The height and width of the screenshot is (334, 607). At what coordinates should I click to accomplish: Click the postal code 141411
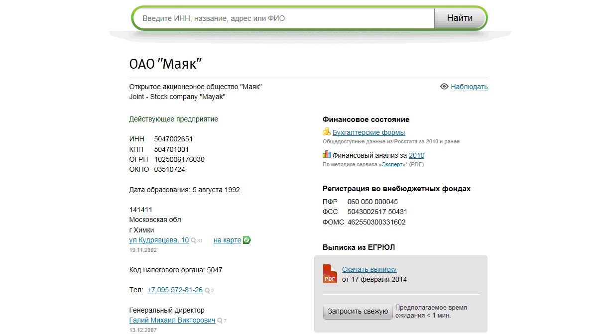141,210
